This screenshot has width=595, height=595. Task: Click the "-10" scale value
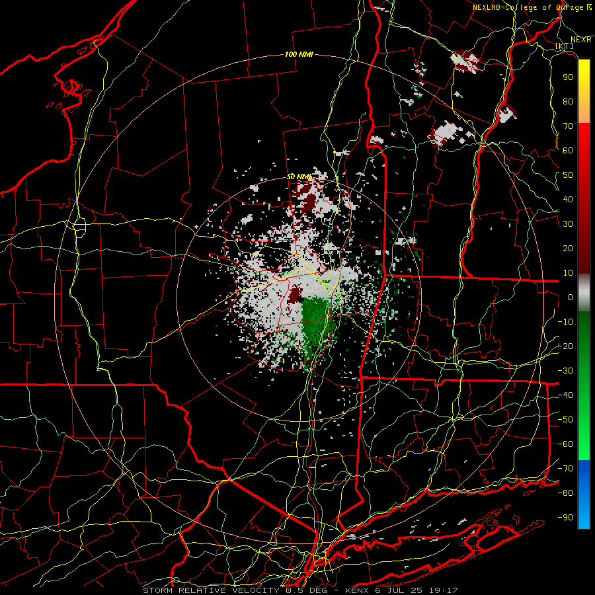click(x=565, y=322)
